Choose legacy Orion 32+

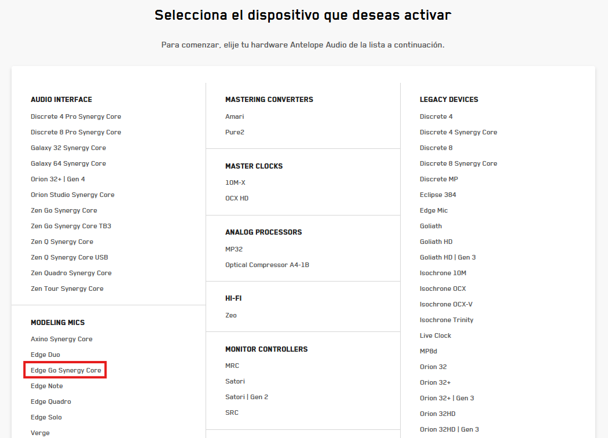point(435,382)
